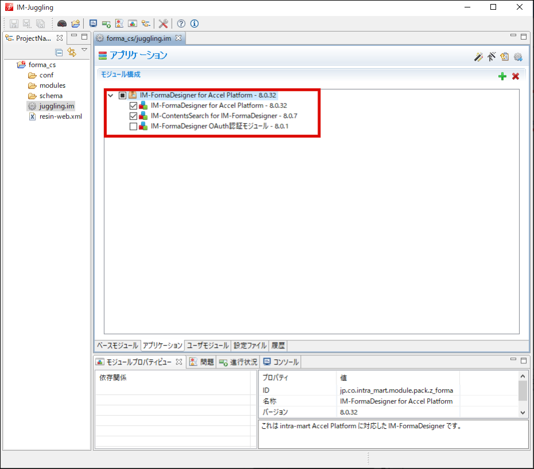The width and height of the screenshot is (534, 469).
Task: Open the project navigator view menu triangle
Action: 84,51
